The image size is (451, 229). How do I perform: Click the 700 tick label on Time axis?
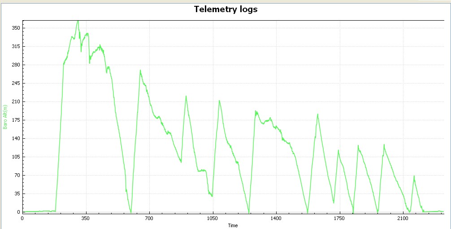[x=149, y=218]
